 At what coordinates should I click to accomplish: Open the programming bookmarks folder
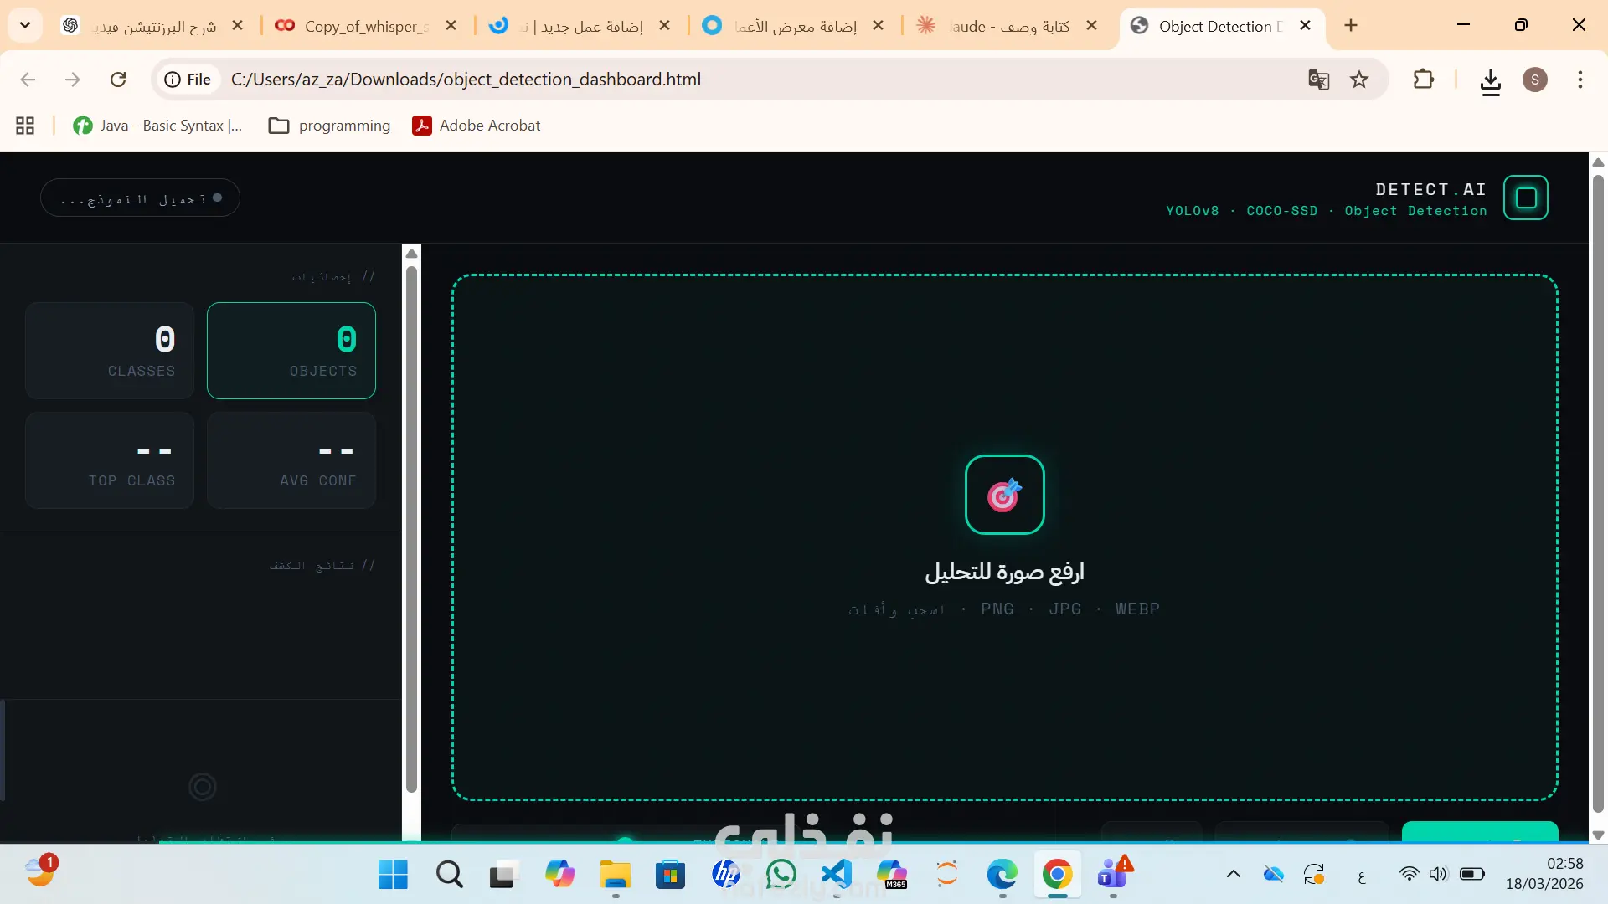[329, 126]
